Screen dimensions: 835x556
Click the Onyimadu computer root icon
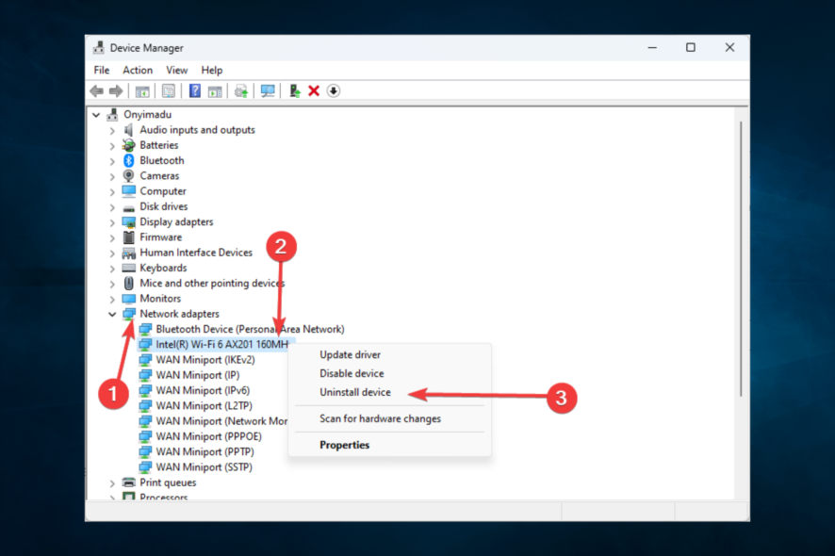[x=112, y=115]
